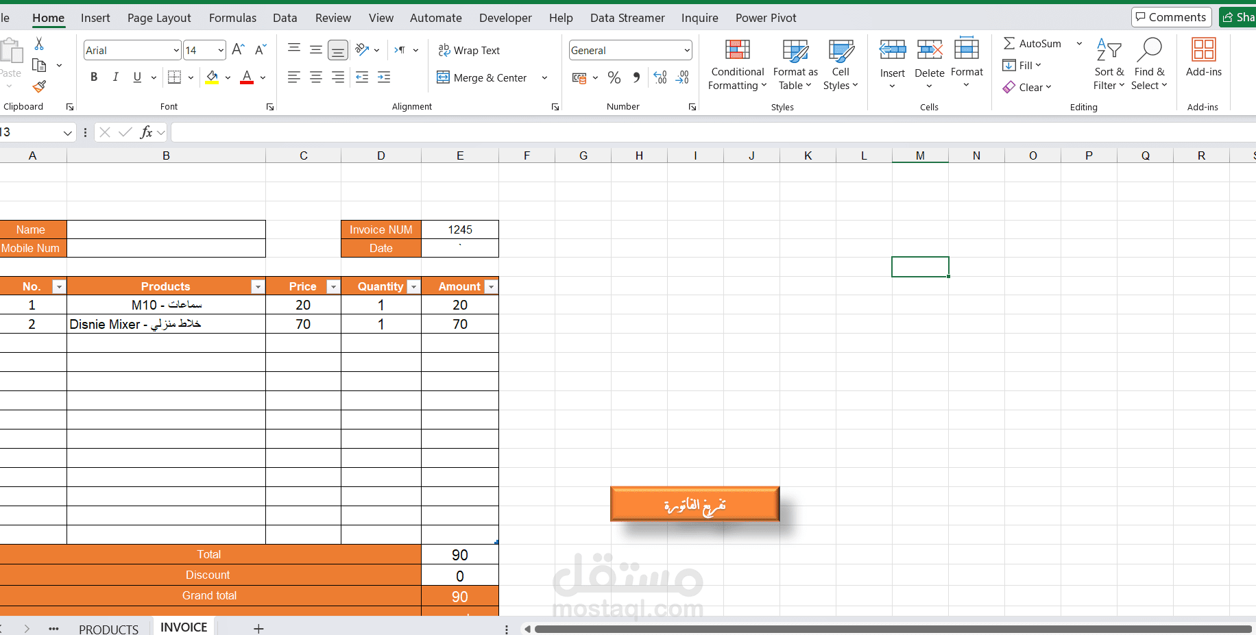Viewport: 1256px width, 635px height.
Task: Apply borders with the Borders icon
Action: [x=175, y=77]
